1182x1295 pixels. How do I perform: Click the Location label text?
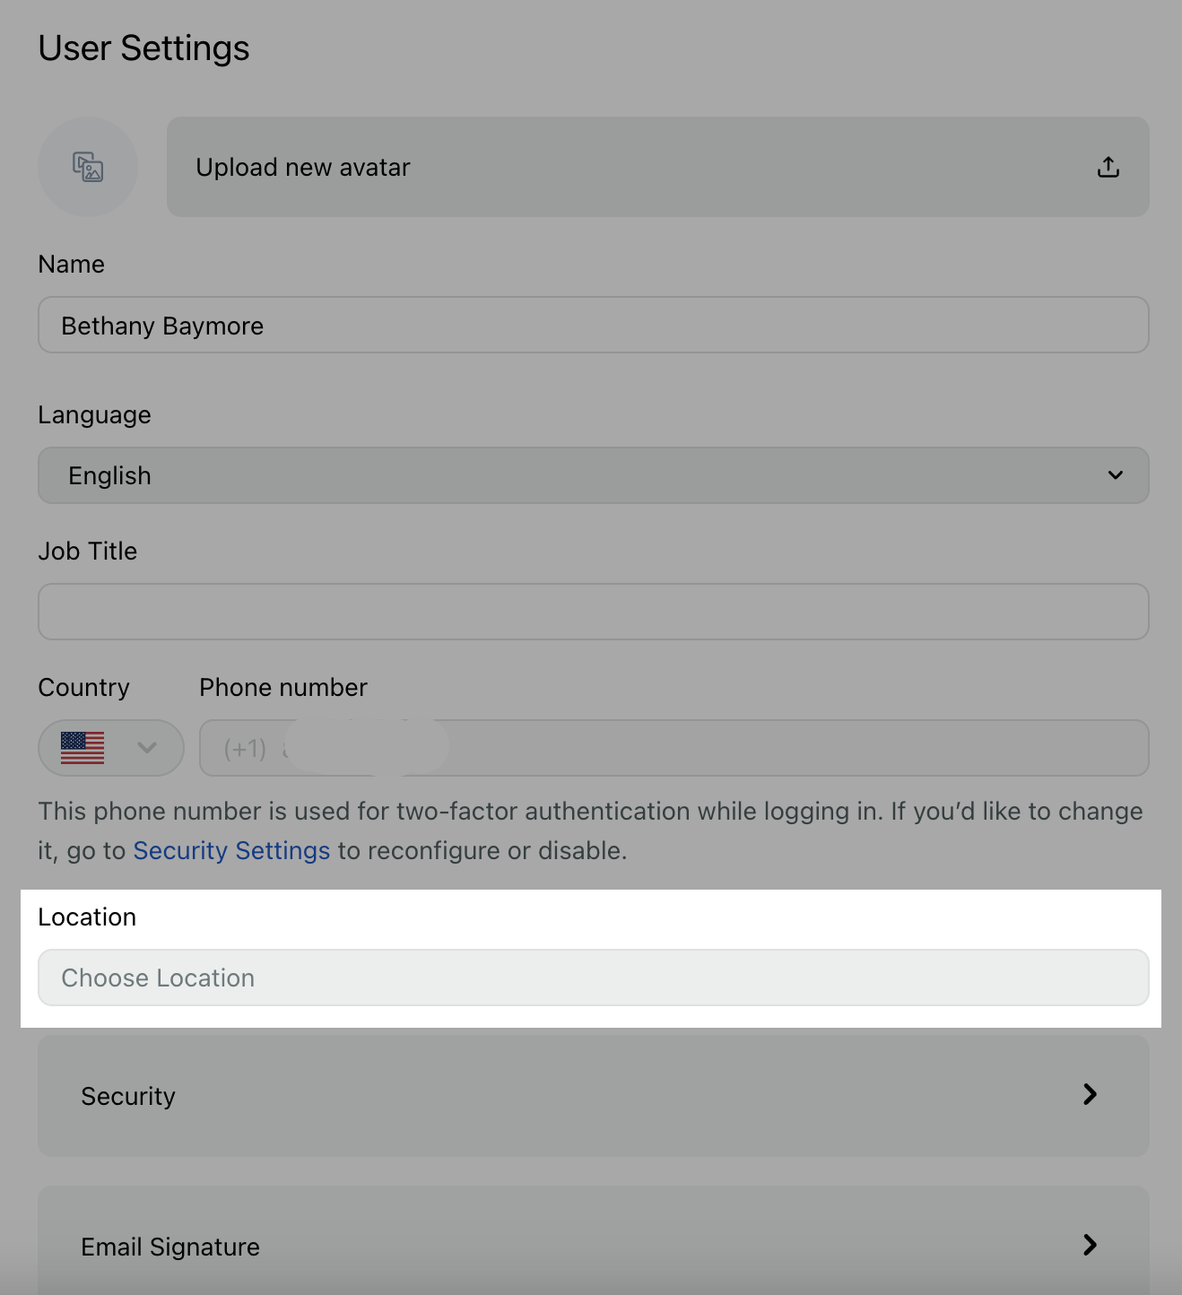(x=87, y=917)
